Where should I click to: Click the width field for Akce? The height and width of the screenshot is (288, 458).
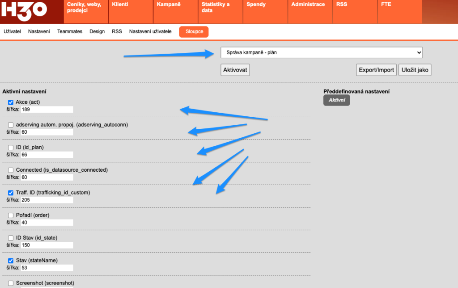47,110
